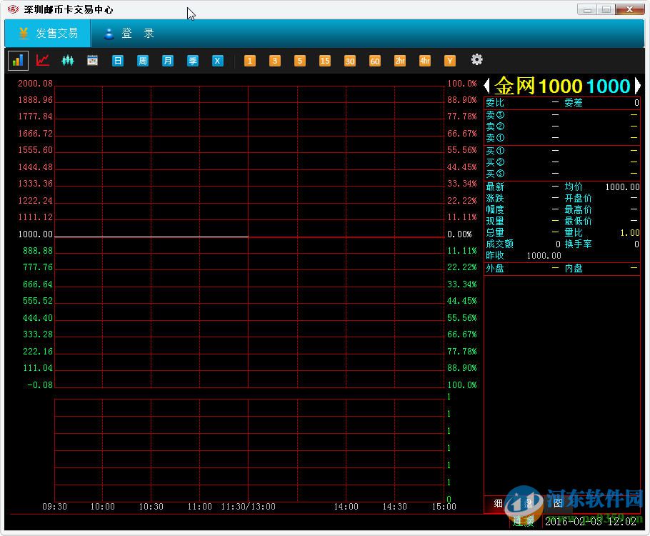Switch to the 盘 tab
The image size is (650, 536).
pyautogui.click(x=528, y=503)
